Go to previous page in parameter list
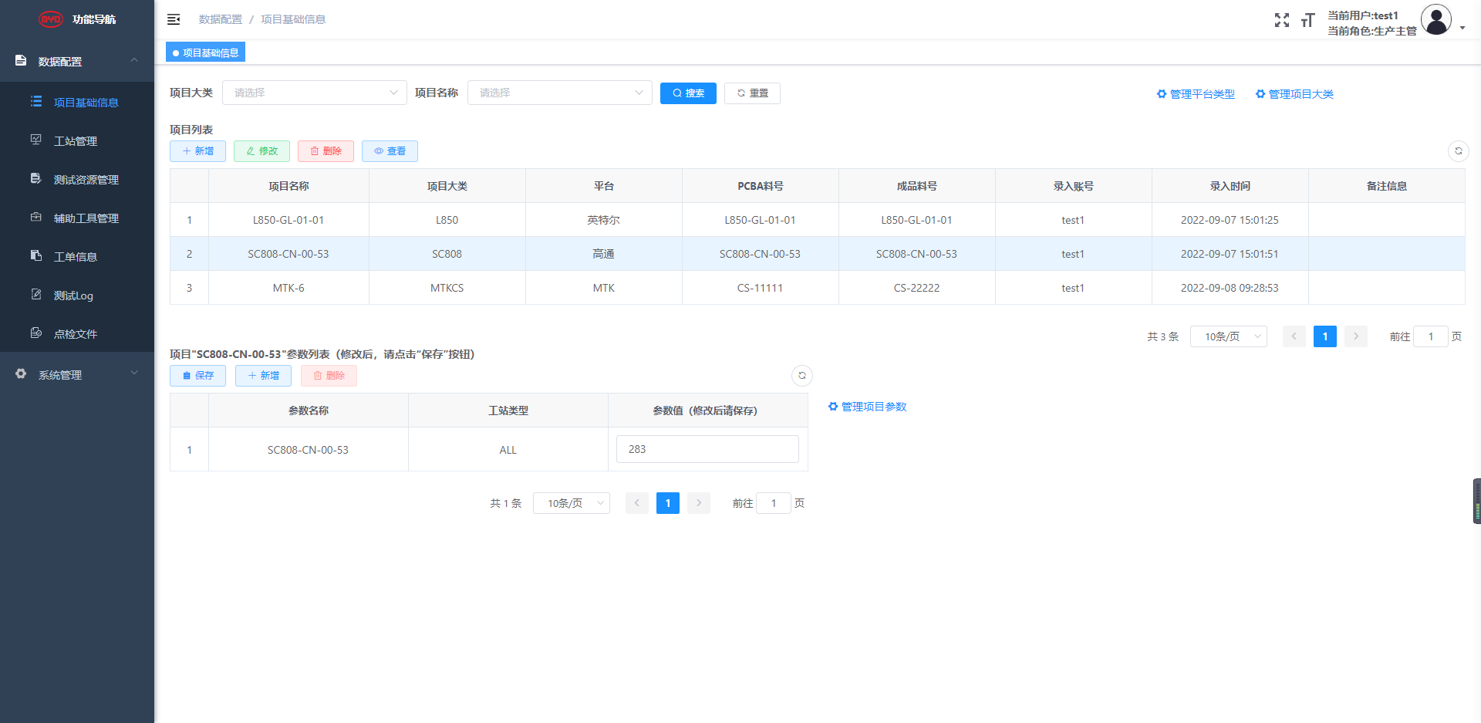This screenshot has width=1481, height=723. [637, 503]
